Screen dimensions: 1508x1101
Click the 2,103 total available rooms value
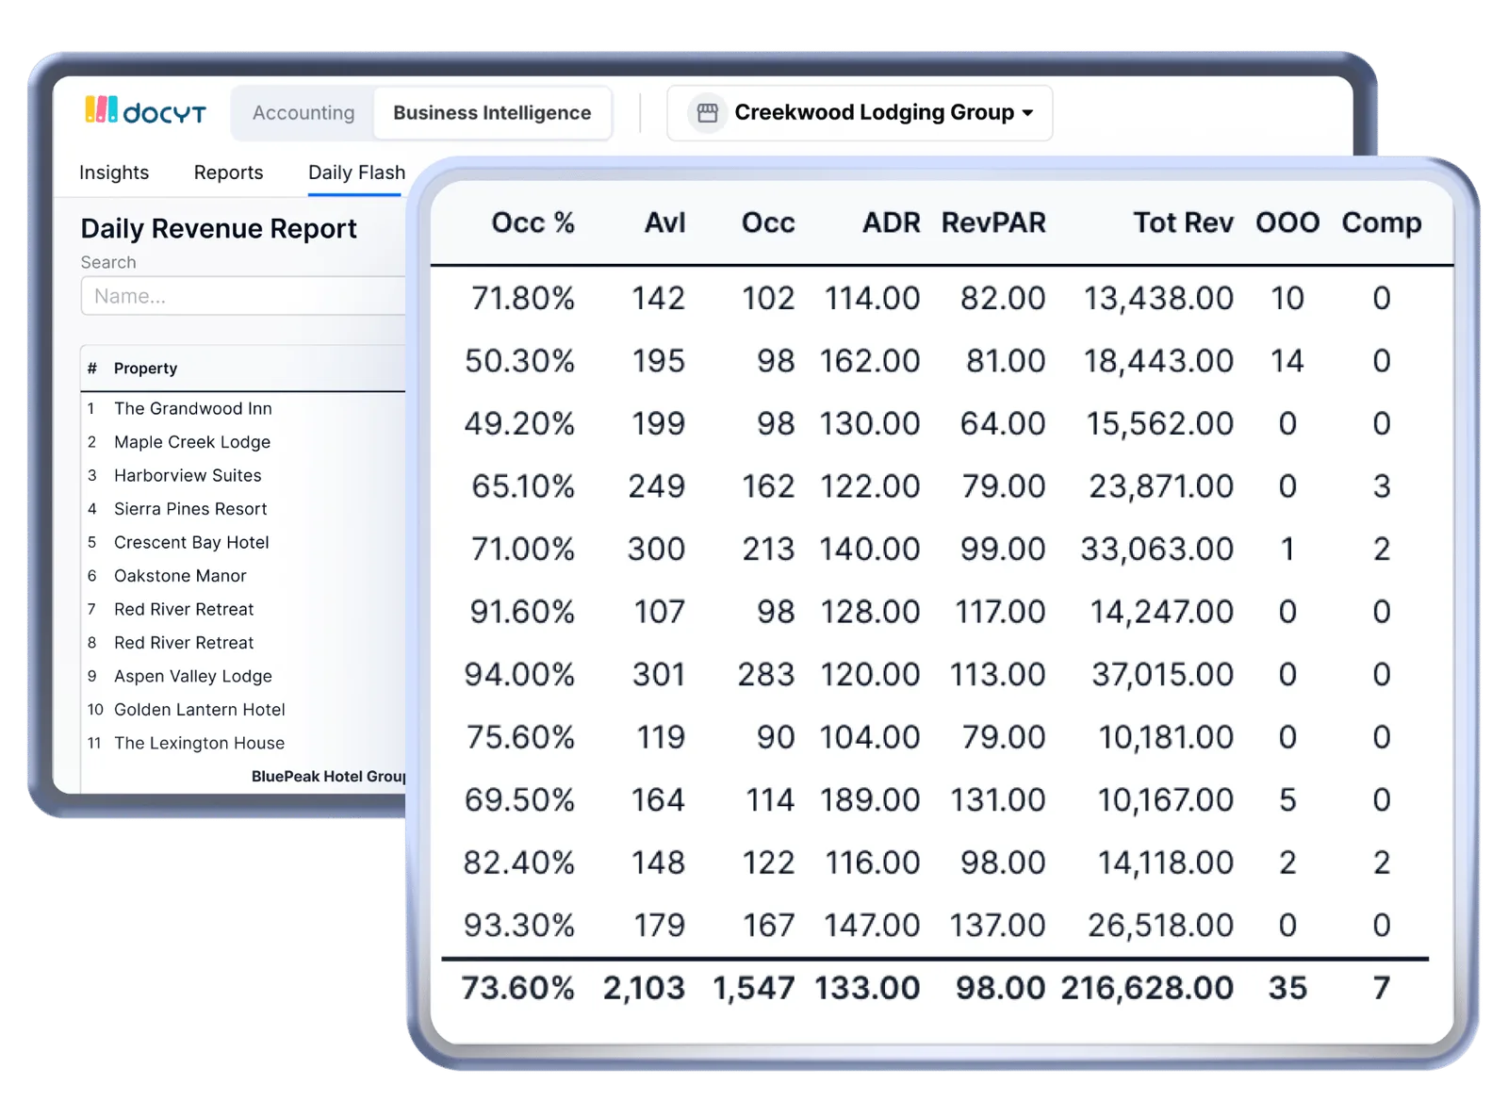pyautogui.click(x=644, y=988)
